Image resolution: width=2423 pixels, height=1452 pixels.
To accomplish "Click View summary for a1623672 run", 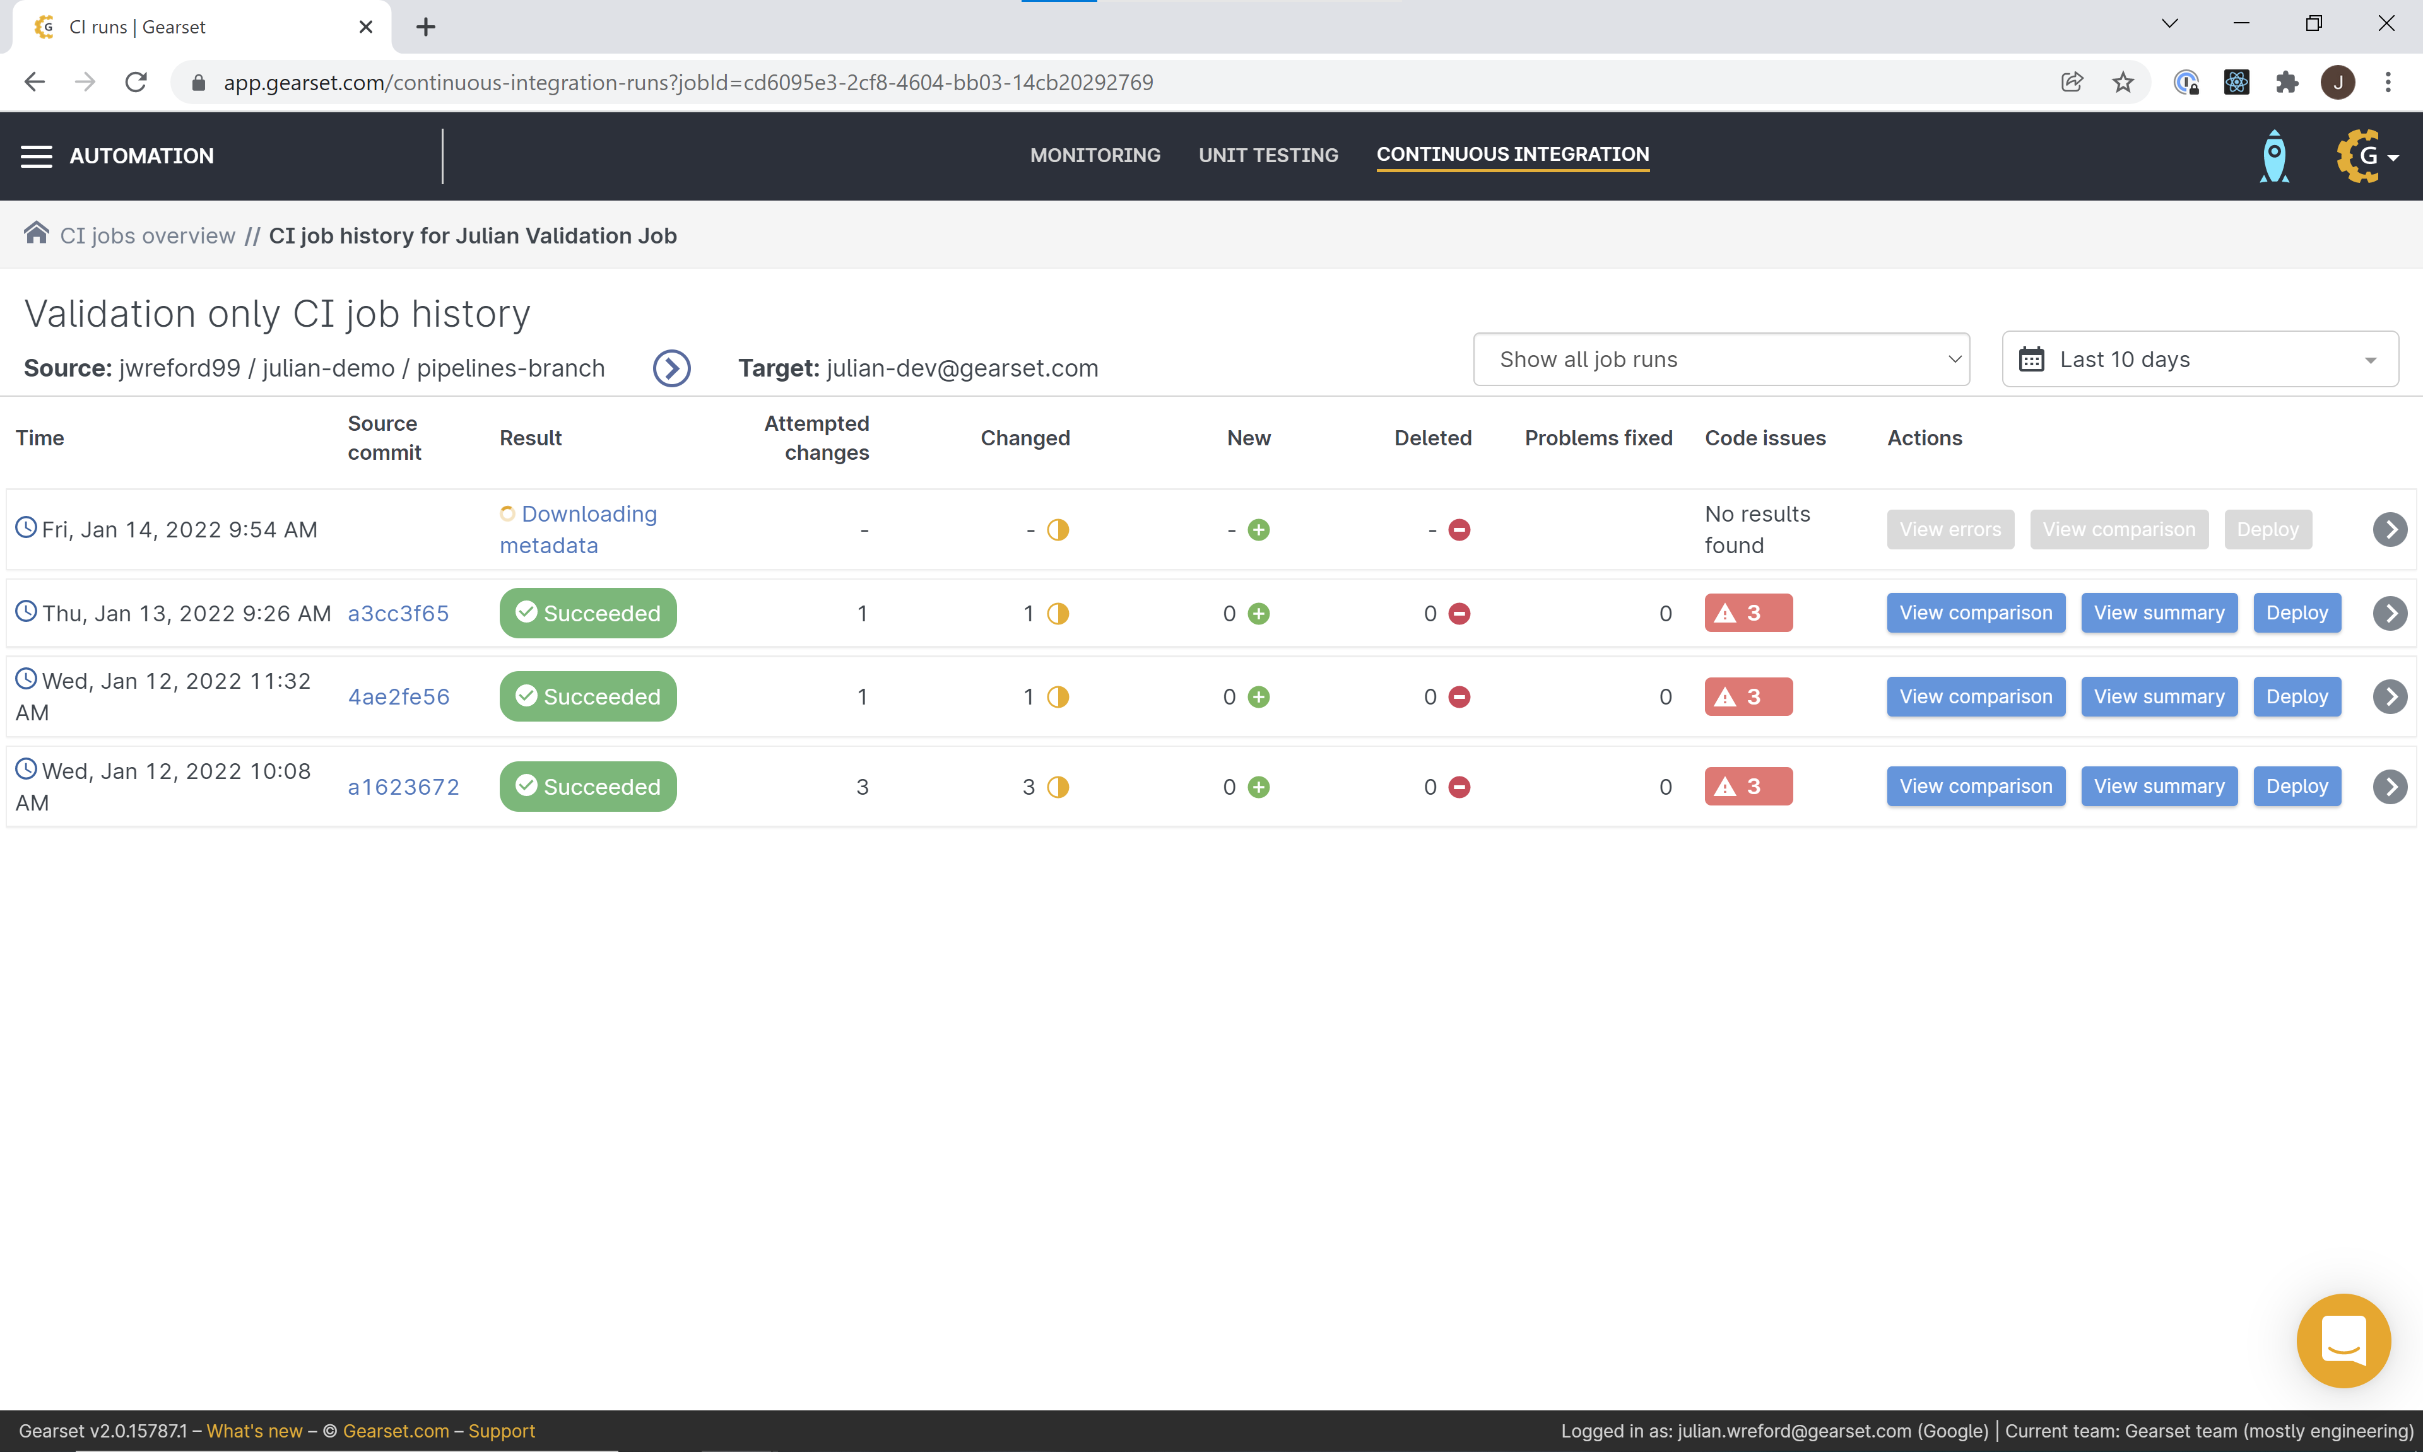I will (x=2158, y=787).
